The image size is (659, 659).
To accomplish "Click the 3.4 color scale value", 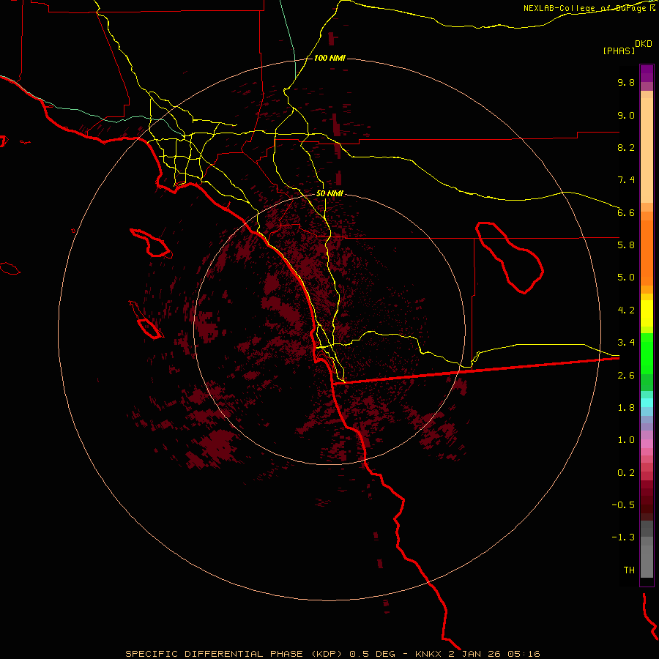I will click(626, 343).
